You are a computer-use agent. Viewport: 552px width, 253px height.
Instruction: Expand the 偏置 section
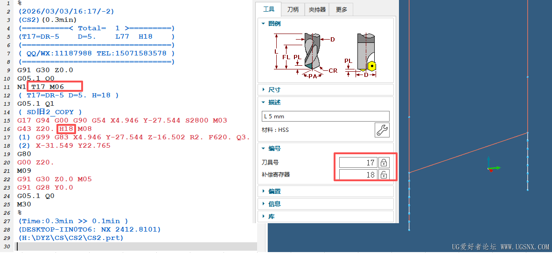326,191
